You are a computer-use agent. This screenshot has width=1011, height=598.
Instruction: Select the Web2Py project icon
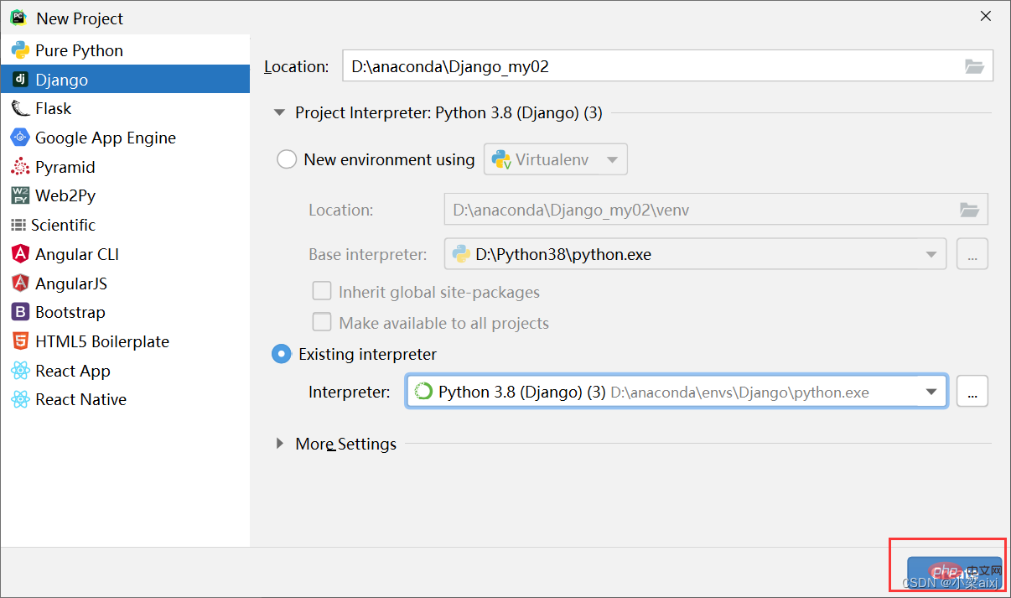(20, 195)
